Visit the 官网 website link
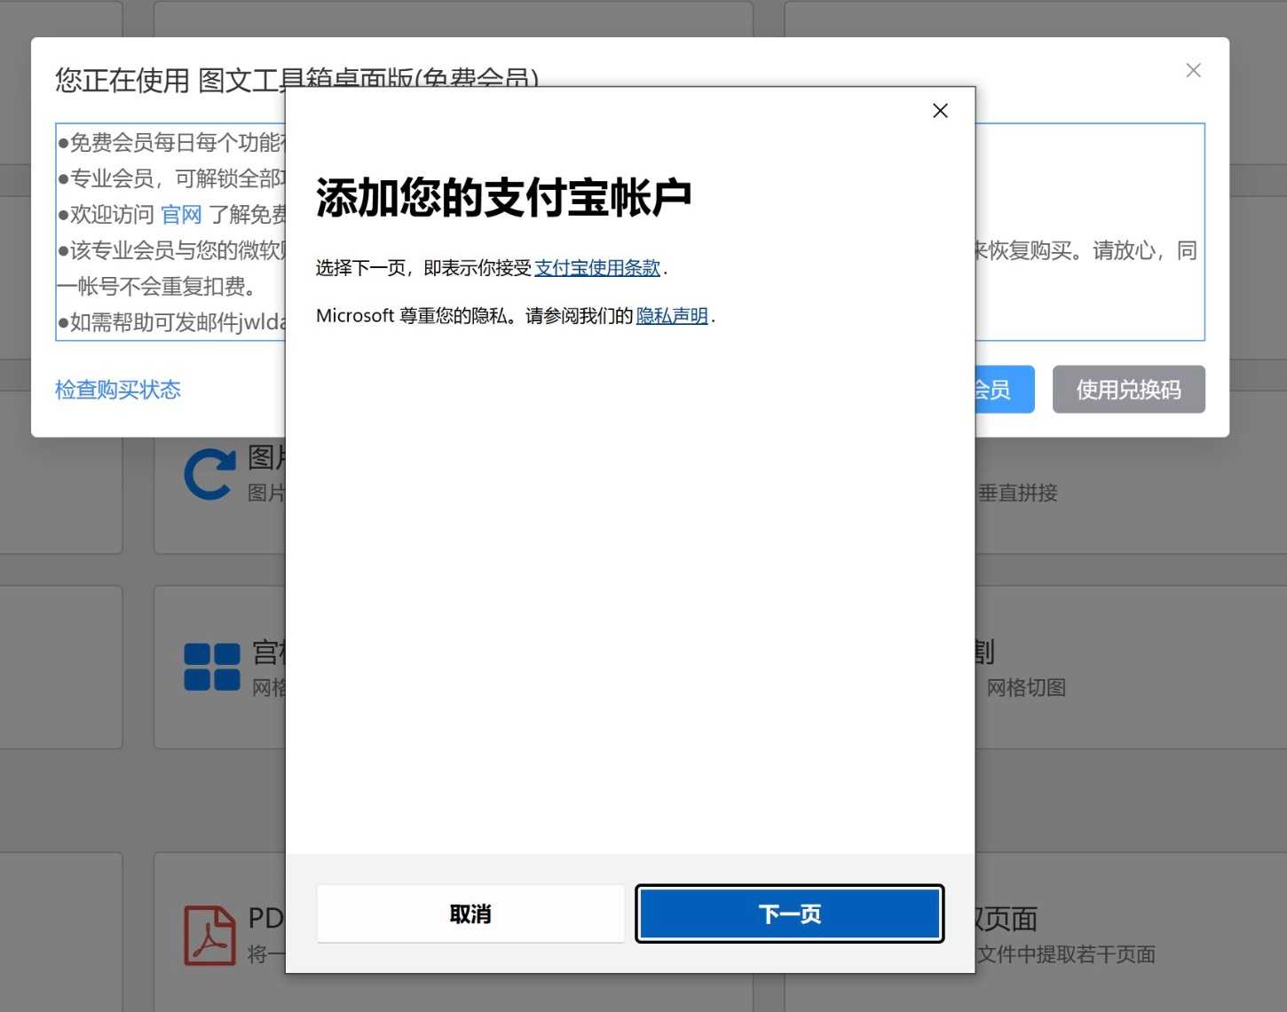Viewport: 1287px width, 1012px height. (x=180, y=214)
